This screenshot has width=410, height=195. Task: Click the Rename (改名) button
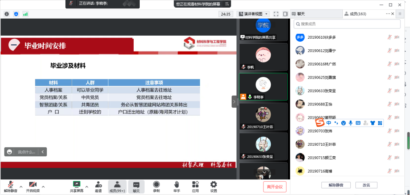(x=366, y=185)
